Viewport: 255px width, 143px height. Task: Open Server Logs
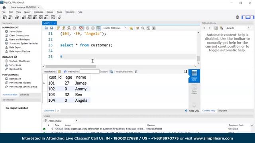[15, 65]
